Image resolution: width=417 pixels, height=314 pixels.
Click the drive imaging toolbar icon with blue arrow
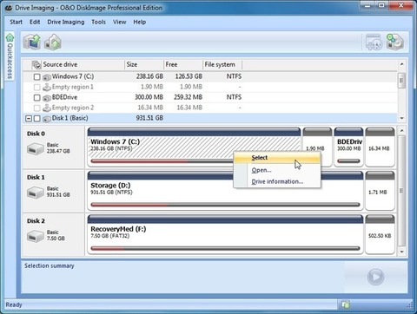point(31,42)
